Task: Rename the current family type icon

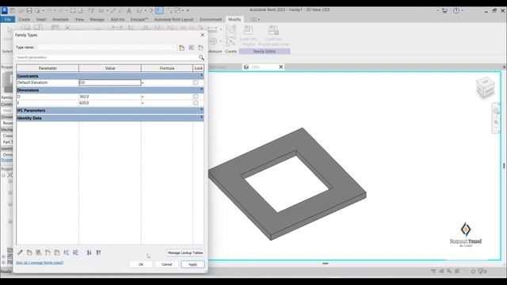Action: [192, 47]
